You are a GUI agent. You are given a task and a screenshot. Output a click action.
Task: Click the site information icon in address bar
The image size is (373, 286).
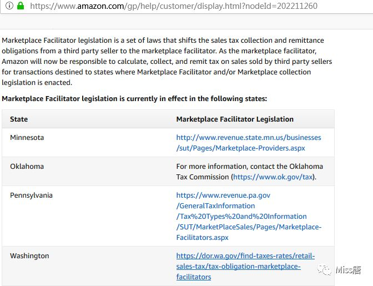pos(9,6)
